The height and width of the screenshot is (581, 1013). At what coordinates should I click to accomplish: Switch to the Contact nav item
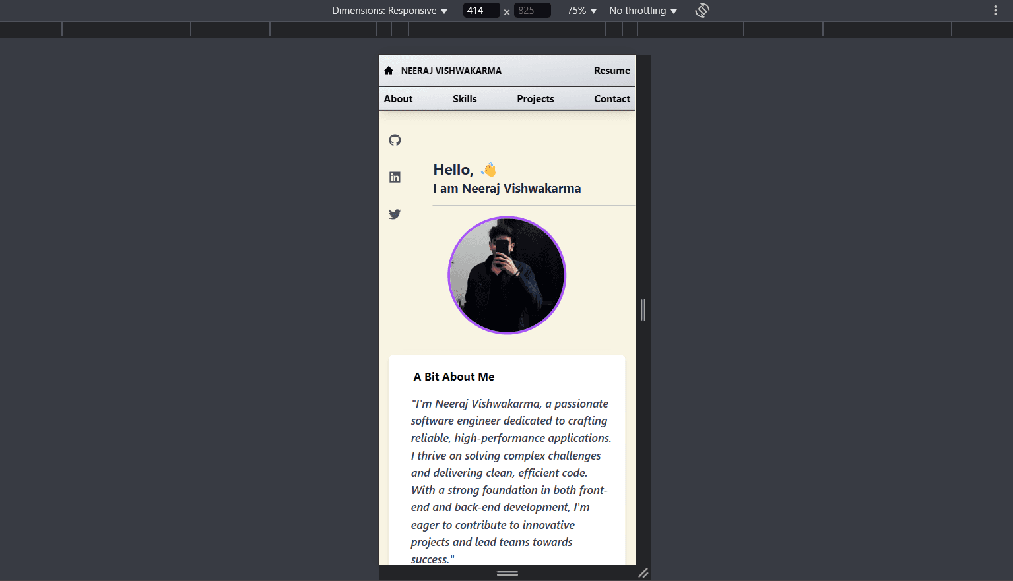click(x=612, y=98)
